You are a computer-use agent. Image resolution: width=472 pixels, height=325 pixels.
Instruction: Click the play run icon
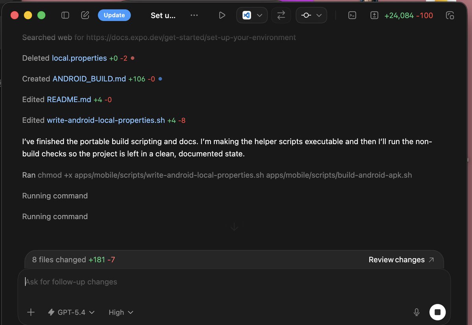click(x=222, y=15)
